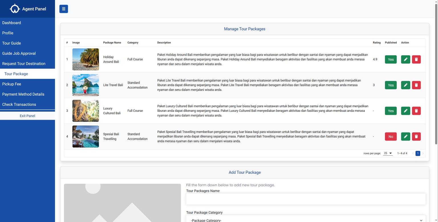This screenshot has width=438, height=222.
Task: Open the sidebar hamburger menu
Action: (x=63, y=9)
